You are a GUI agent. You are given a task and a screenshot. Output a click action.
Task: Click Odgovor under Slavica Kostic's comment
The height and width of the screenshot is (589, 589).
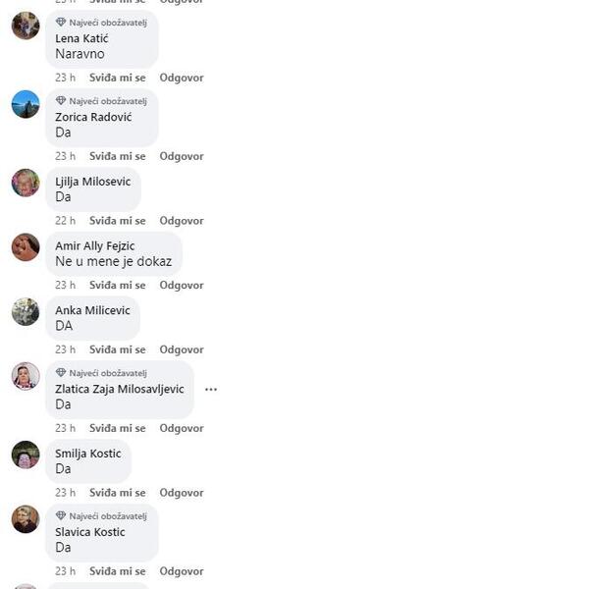click(x=182, y=571)
